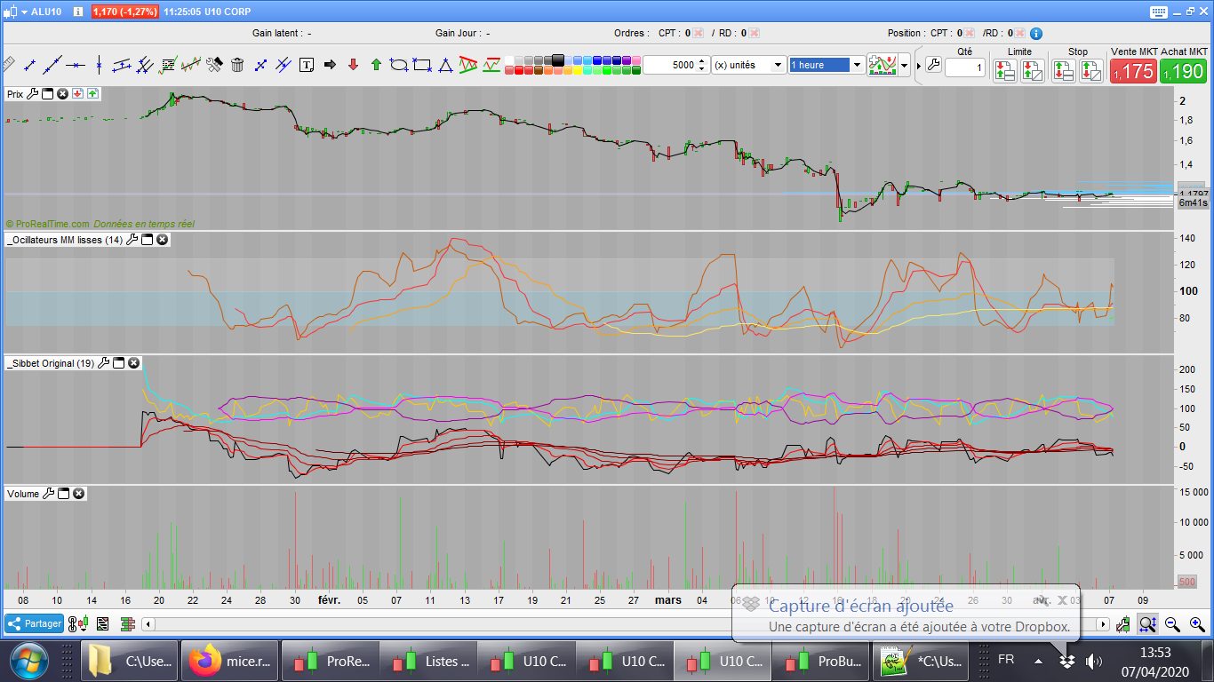The width and height of the screenshot is (1214, 682).
Task: Maximize the _Sibbet Original indicator panel
Action: [x=118, y=363]
